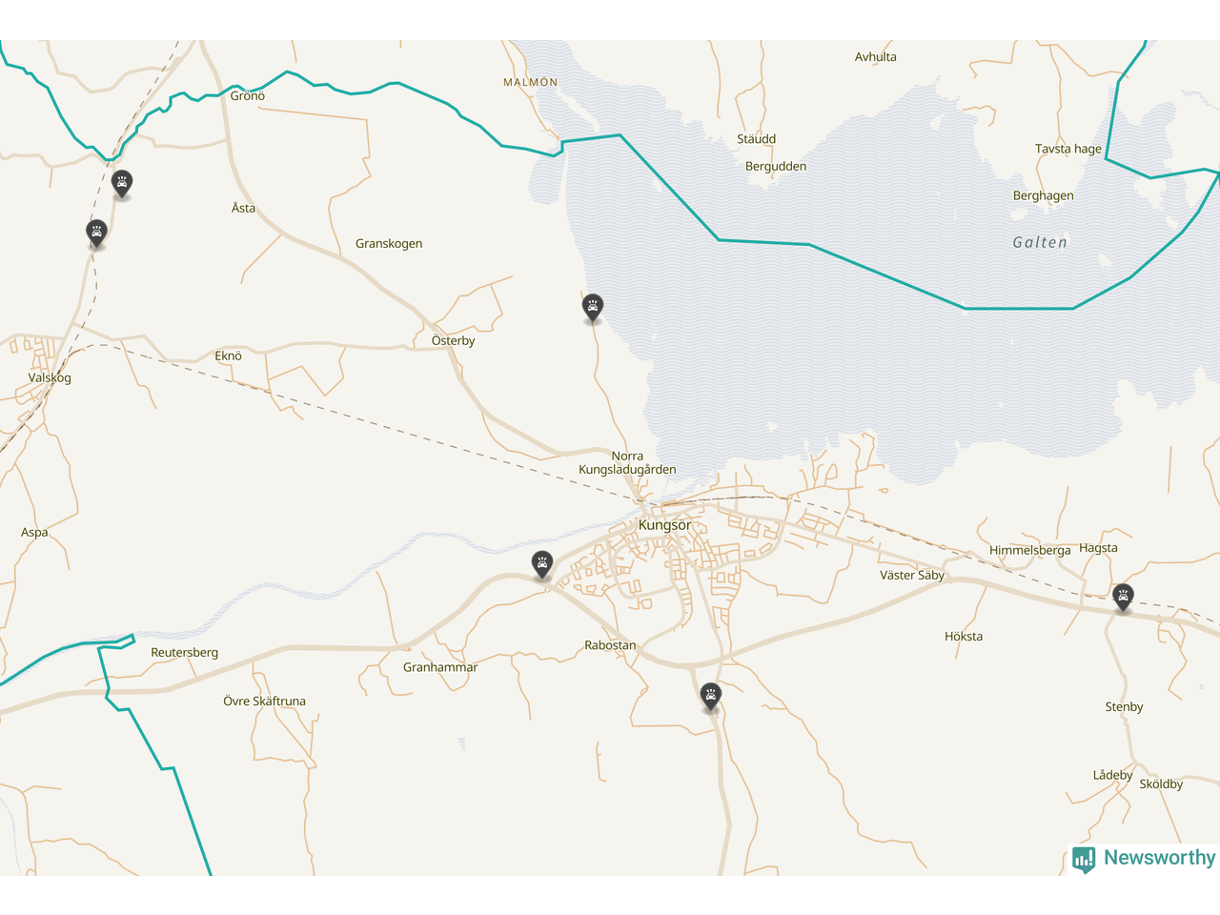The height and width of the screenshot is (915, 1220).
Task: Select the Norra Kungsladugården label
Action: [x=627, y=462]
